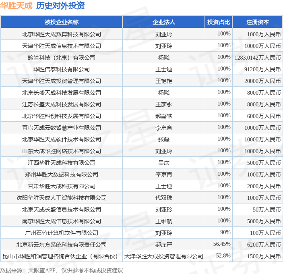Click the 企业法人 column header
Image resolution: width=283 pixels, height=274 pixels.
pos(164,22)
